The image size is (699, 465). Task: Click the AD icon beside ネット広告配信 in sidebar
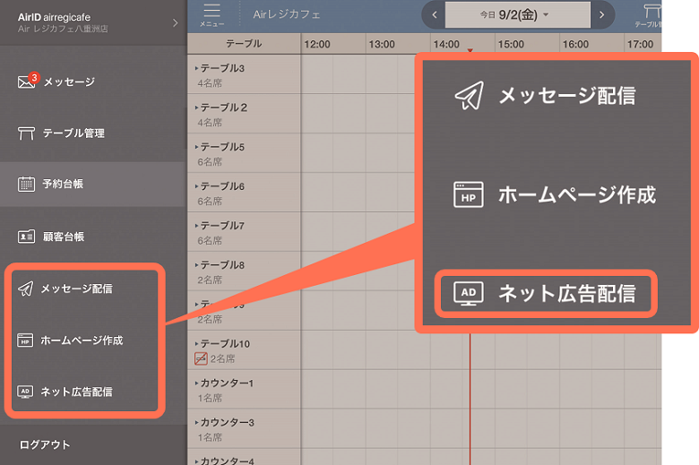click(25, 392)
